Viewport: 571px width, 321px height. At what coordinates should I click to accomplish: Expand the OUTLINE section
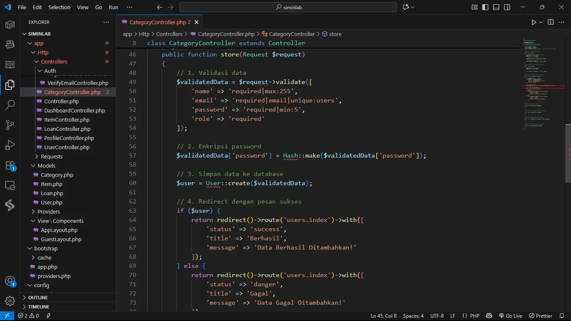point(38,298)
